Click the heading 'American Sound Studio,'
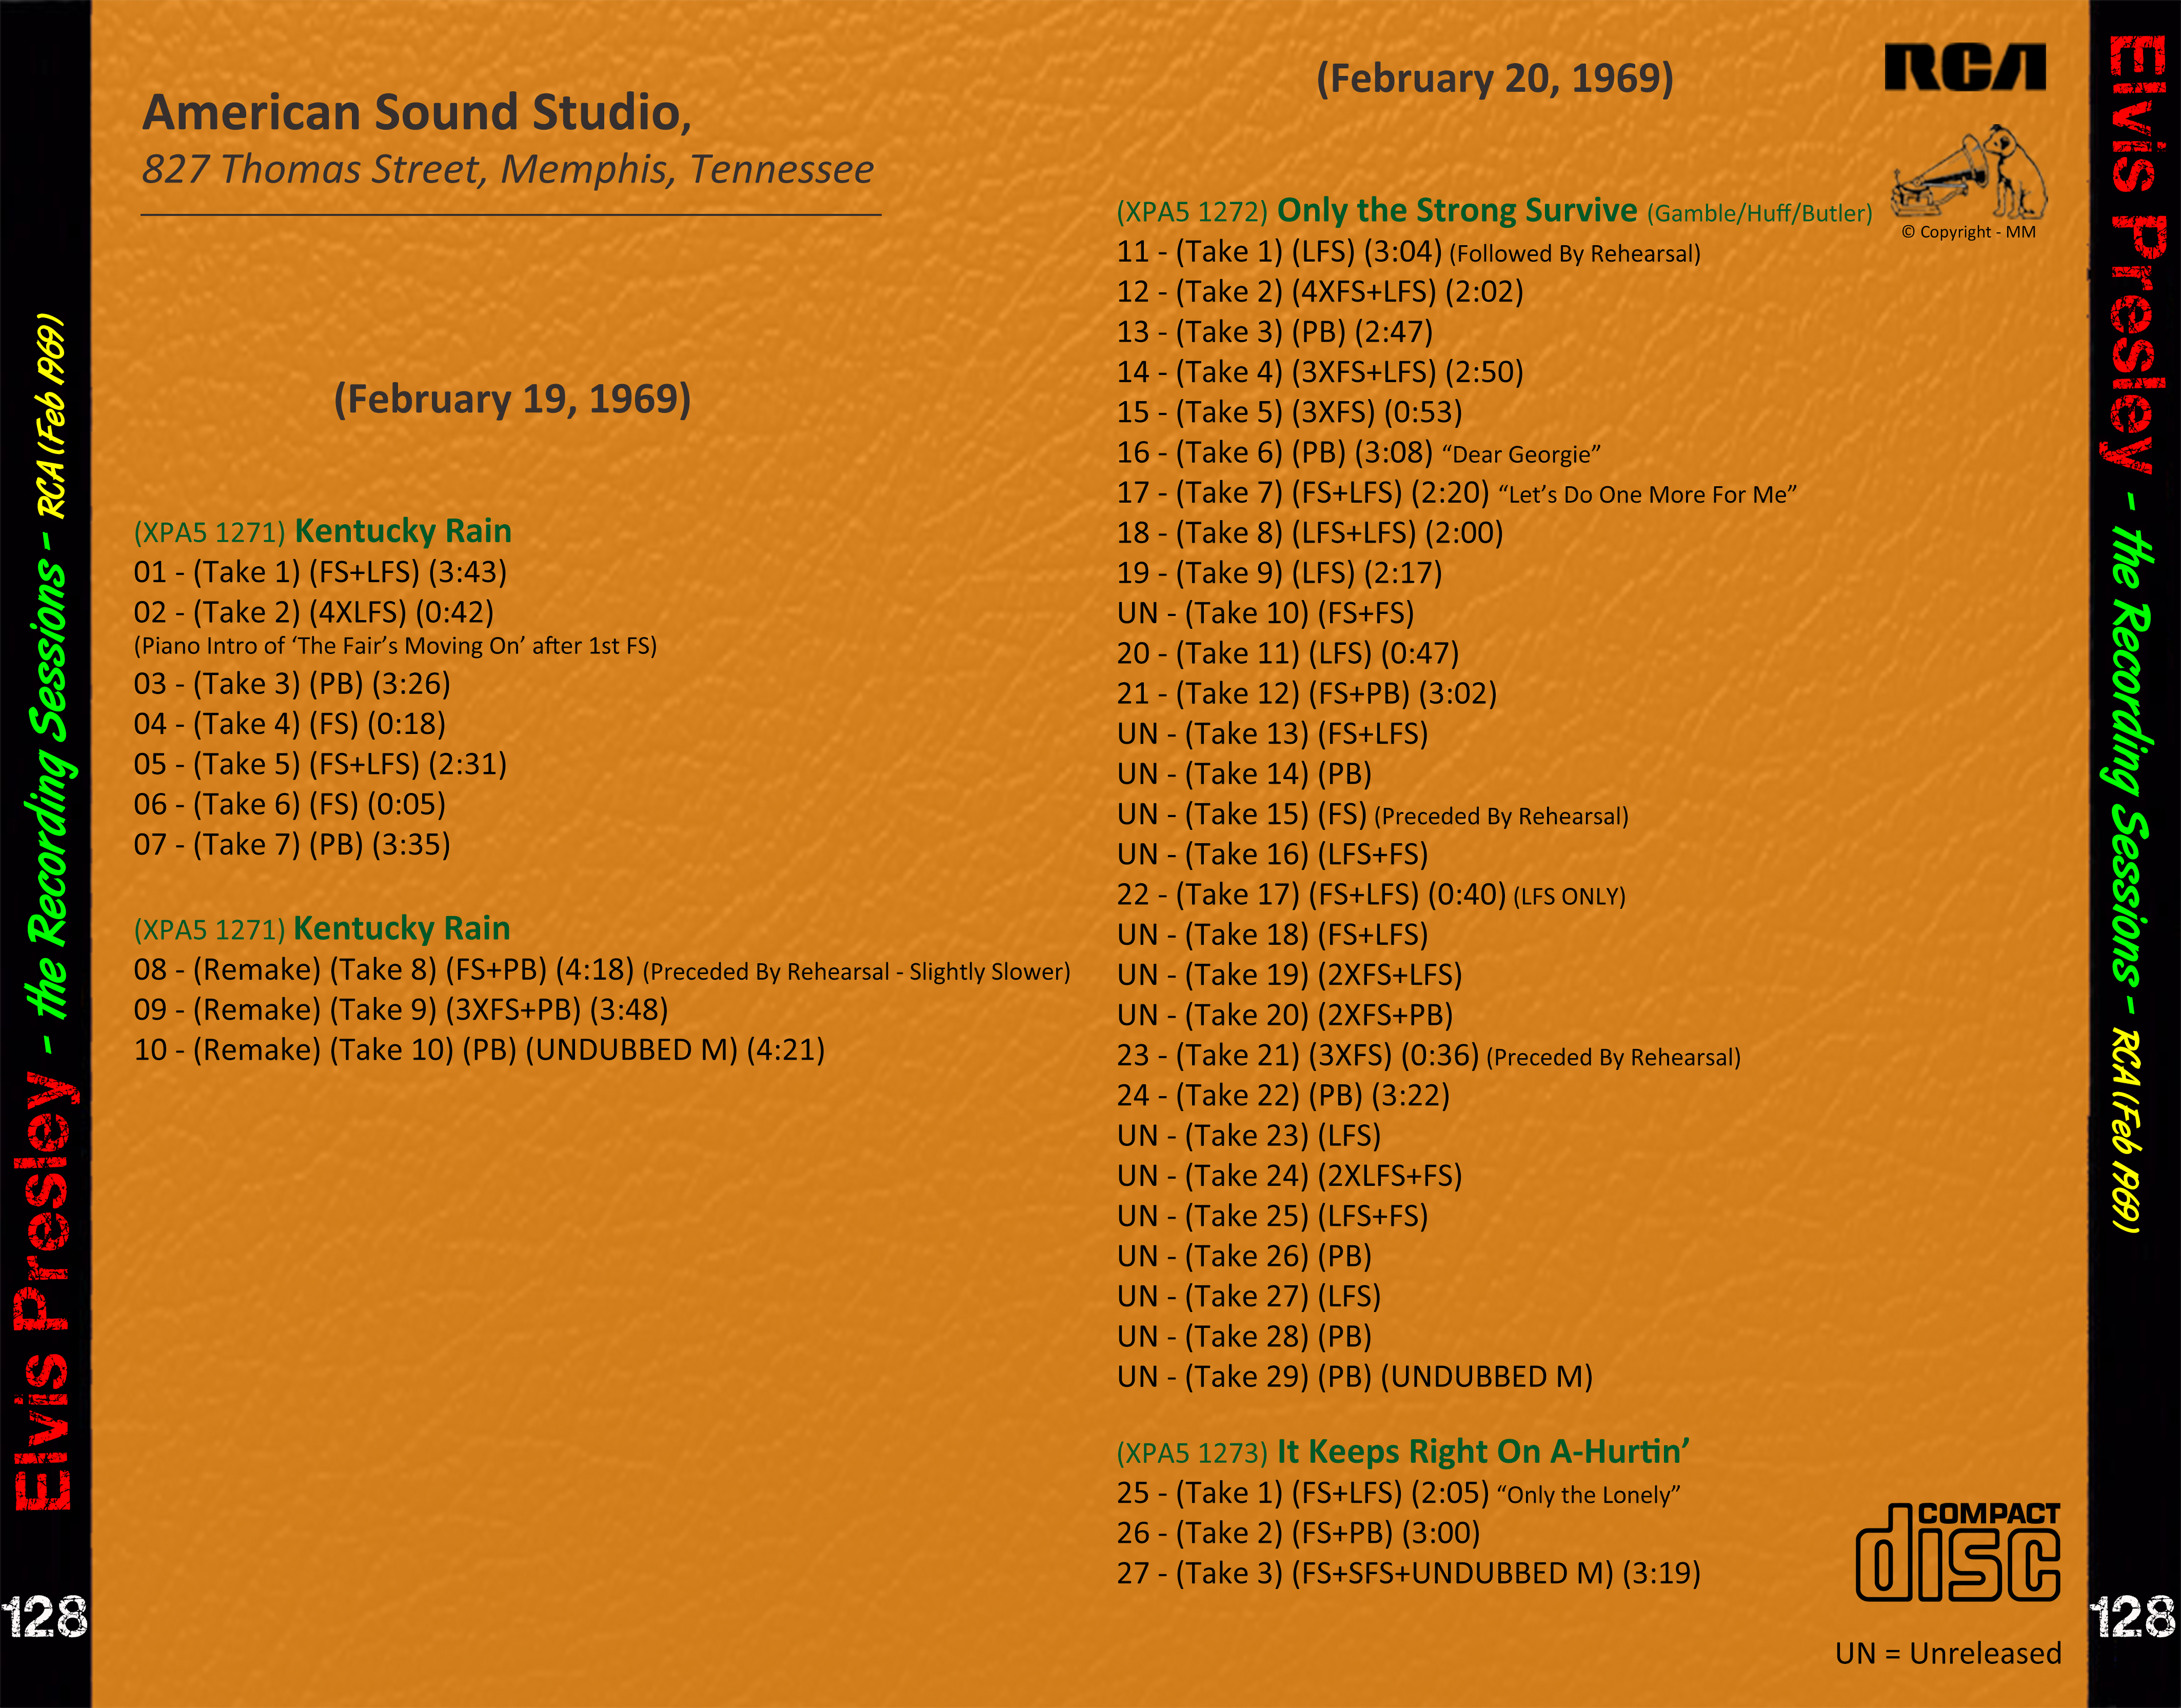 click(x=417, y=112)
